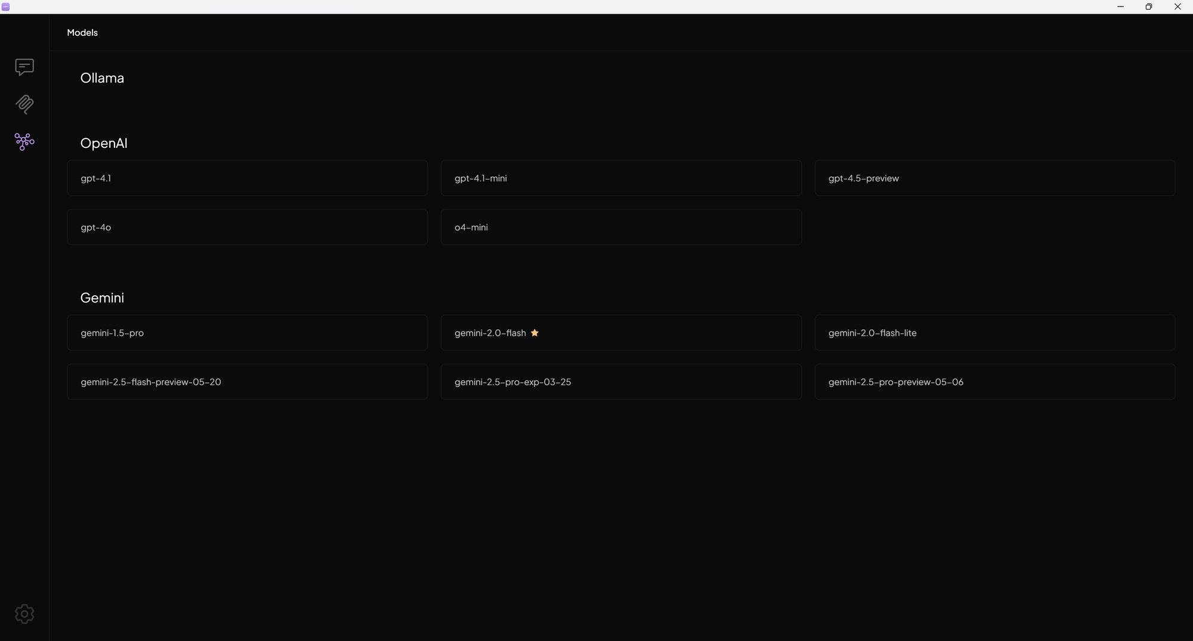Click the OpenAI section heading
The image size is (1193, 641).
[x=104, y=143]
